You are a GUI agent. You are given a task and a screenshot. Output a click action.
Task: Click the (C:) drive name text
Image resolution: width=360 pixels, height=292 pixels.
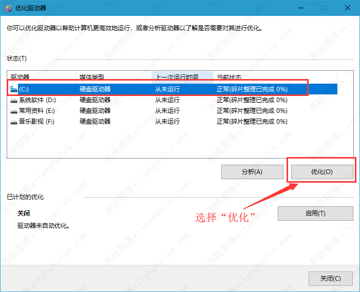pos(24,89)
